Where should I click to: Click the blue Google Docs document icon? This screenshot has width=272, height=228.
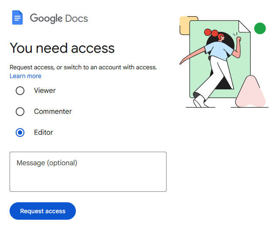(x=17, y=18)
